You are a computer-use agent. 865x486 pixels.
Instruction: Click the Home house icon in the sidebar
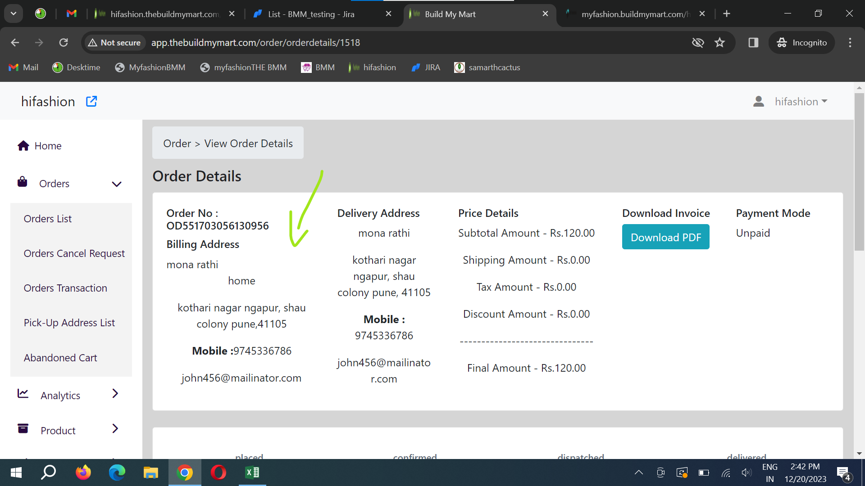coord(23,145)
